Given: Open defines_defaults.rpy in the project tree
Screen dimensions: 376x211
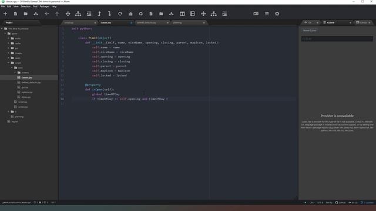Looking at the screenshot, I should tap(31, 82).
